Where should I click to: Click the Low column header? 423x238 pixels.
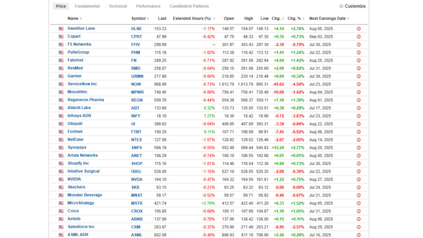[264, 18]
